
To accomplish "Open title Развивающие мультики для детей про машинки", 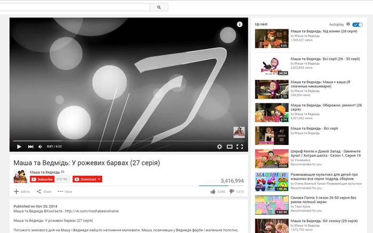I will [324, 176].
